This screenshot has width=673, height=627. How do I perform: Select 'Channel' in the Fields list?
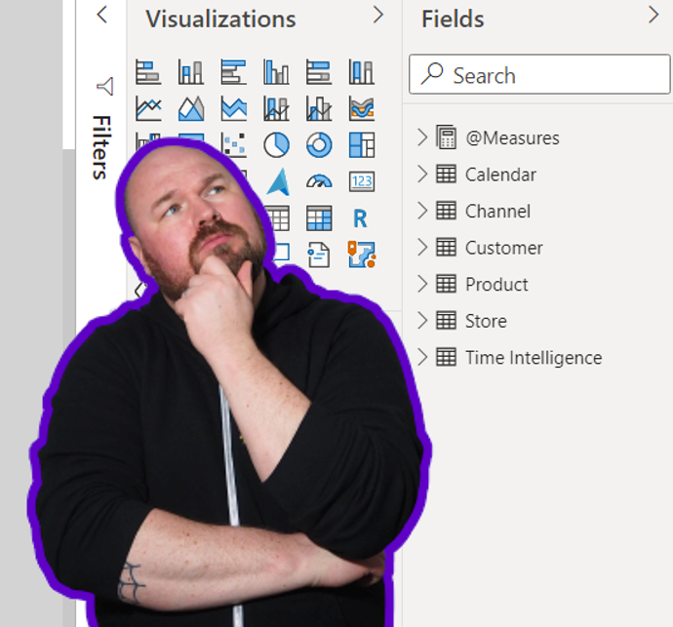click(x=497, y=212)
